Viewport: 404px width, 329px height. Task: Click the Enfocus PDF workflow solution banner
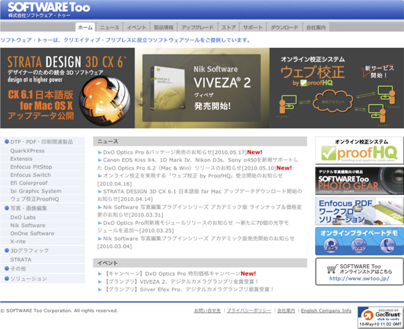[359, 211]
